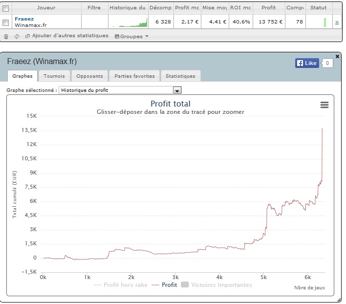This screenshot has width=346, height=304.
Task: Switch to the Graphes tab
Action: tap(22, 76)
